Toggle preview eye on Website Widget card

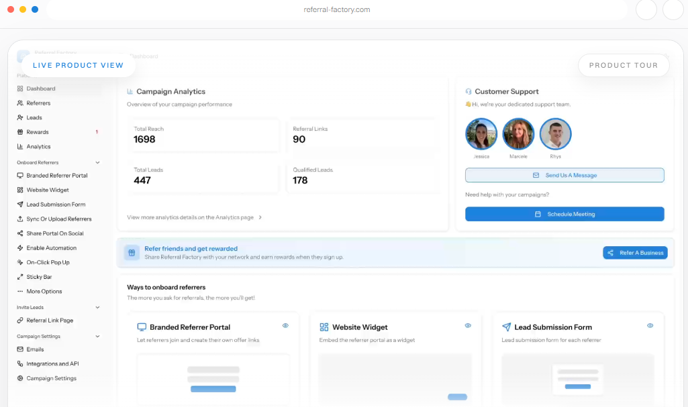pos(468,325)
